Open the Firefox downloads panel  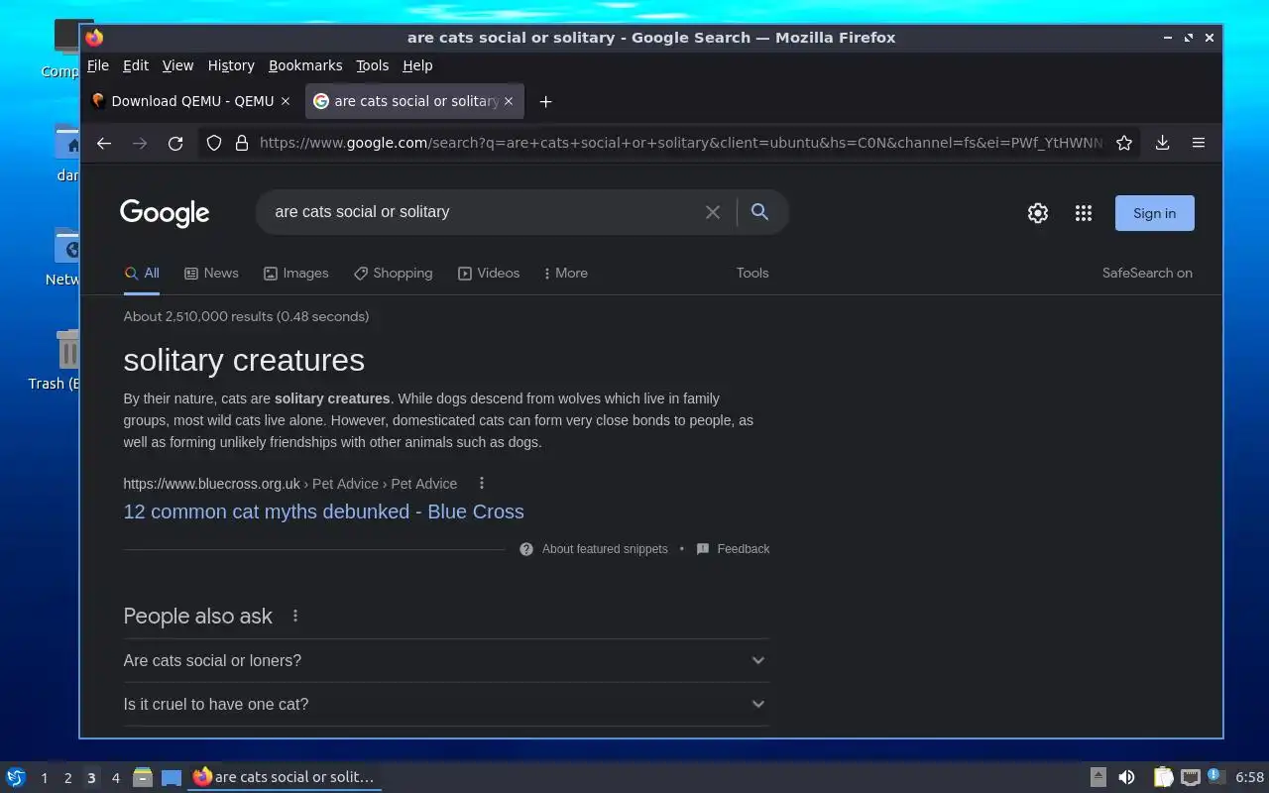[1162, 143]
